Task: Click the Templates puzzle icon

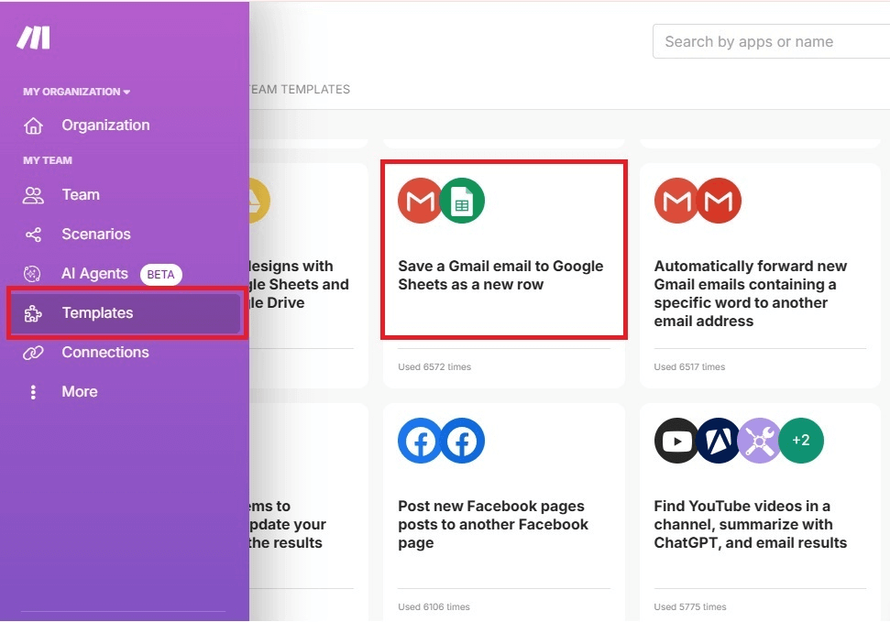Action: (33, 313)
